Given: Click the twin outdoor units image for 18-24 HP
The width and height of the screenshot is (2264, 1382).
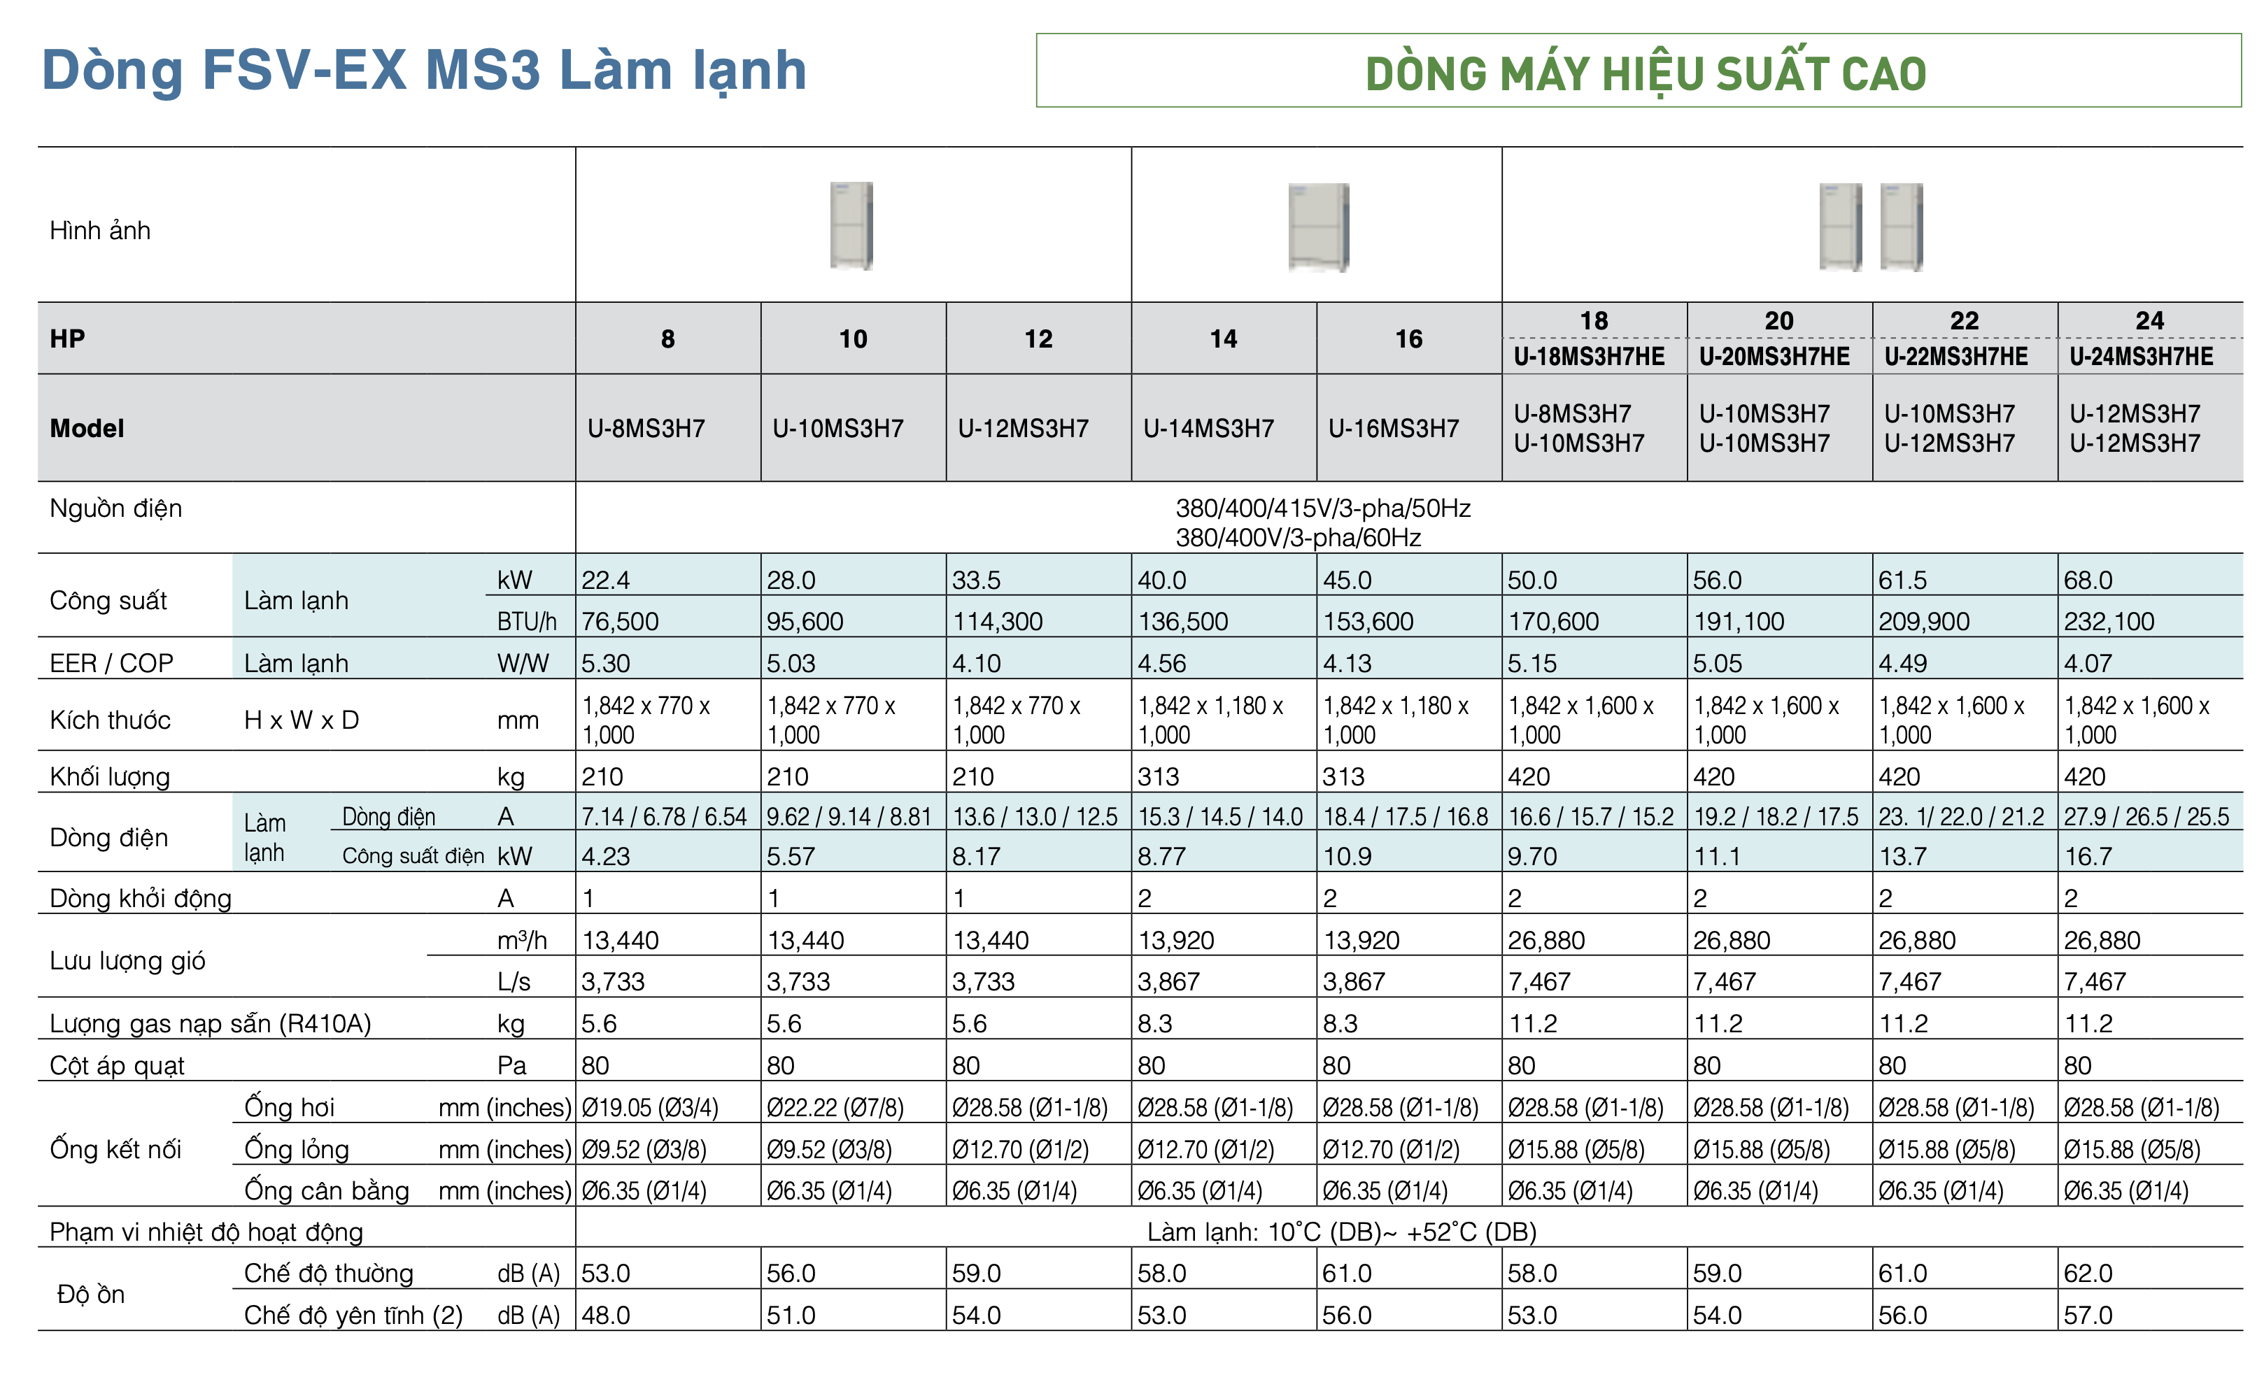Looking at the screenshot, I should pos(1871,227).
